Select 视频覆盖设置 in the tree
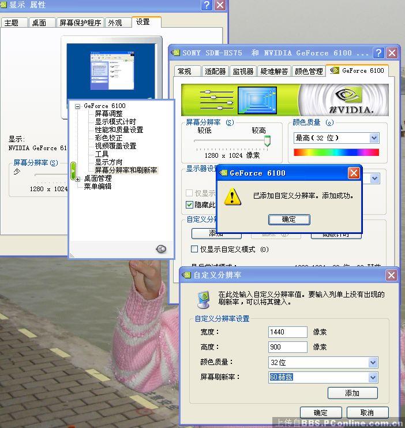 115,146
